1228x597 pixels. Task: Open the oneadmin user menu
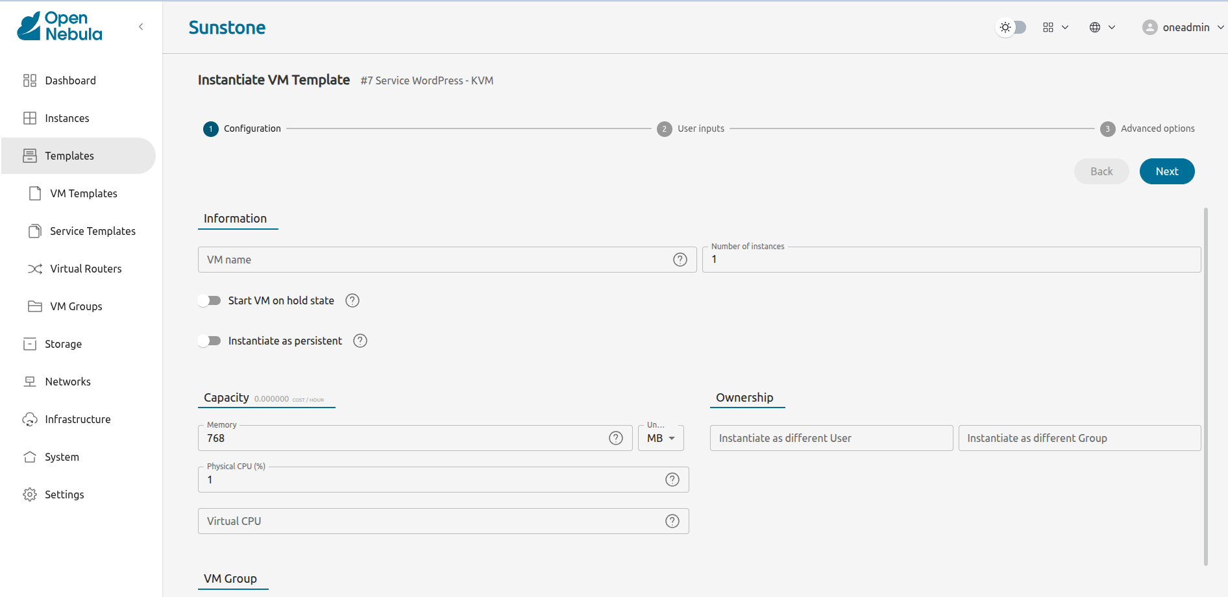pos(1183,27)
